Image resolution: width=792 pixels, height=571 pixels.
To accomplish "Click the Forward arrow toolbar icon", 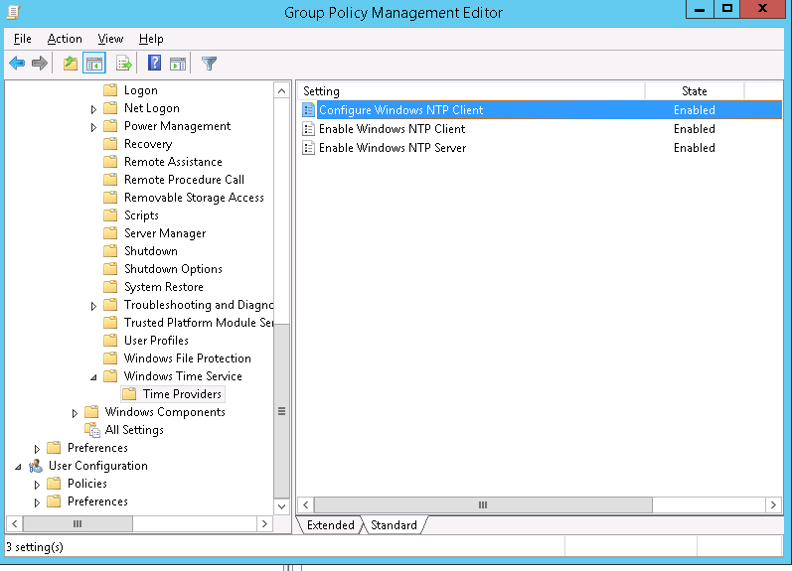I will click(x=40, y=64).
